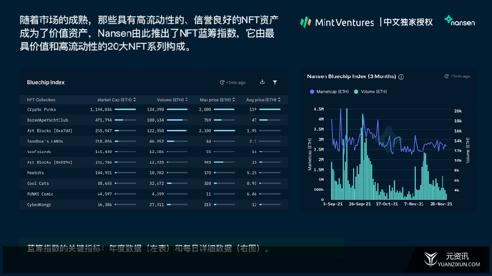Click the Nansen logo at top right

pyautogui.click(x=460, y=21)
